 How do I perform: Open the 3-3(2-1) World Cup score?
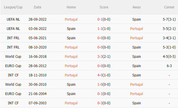[x=104, y=56]
